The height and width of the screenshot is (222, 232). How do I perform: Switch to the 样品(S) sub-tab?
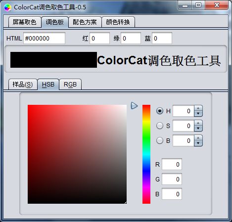[x=23, y=85]
